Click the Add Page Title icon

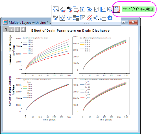point(117,9)
